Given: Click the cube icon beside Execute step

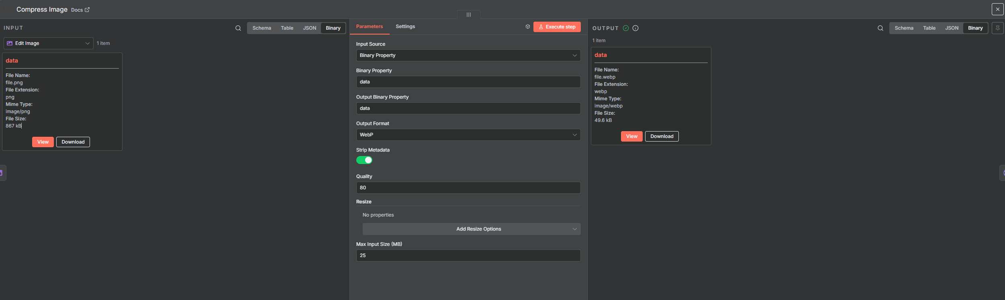Looking at the screenshot, I should 528,26.
